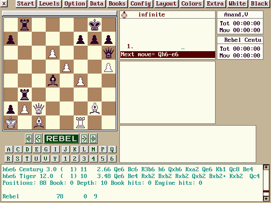The width and height of the screenshot is (271, 203).
Task: Select the black rook on b8
Action: 25,25
